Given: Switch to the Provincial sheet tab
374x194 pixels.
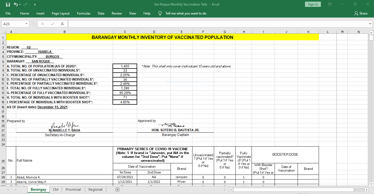Looking at the screenshot, I should pos(73,190).
